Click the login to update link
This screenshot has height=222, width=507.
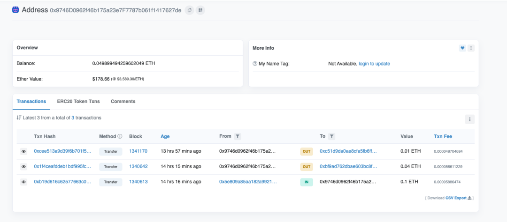coord(374,64)
